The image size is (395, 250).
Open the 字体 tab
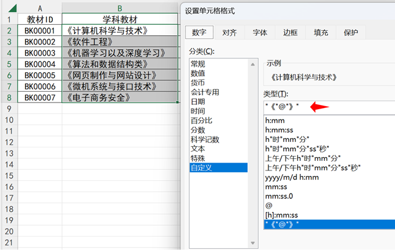[x=259, y=33]
